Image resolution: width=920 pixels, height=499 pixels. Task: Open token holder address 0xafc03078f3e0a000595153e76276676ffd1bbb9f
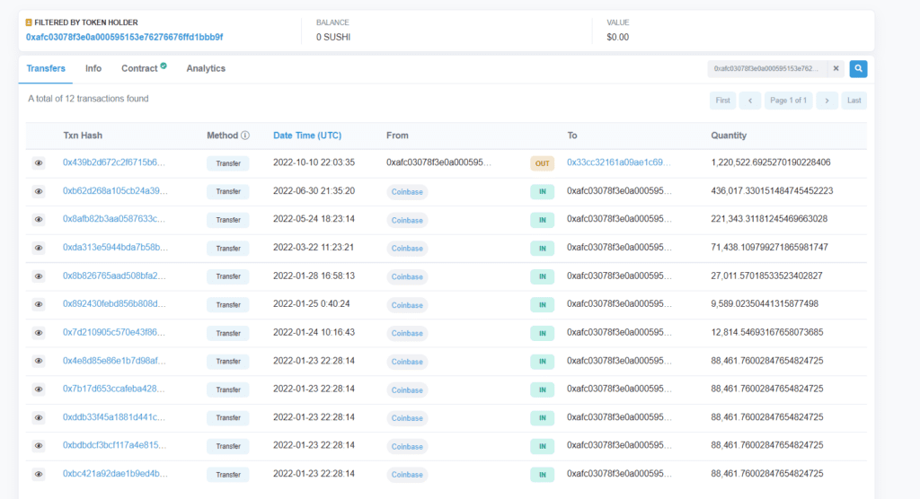124,37
